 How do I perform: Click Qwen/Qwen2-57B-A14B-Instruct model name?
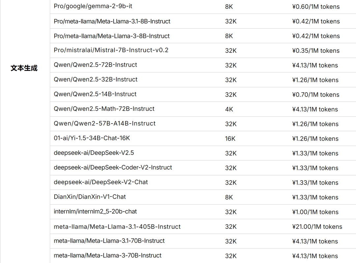[x=105, y=124]
